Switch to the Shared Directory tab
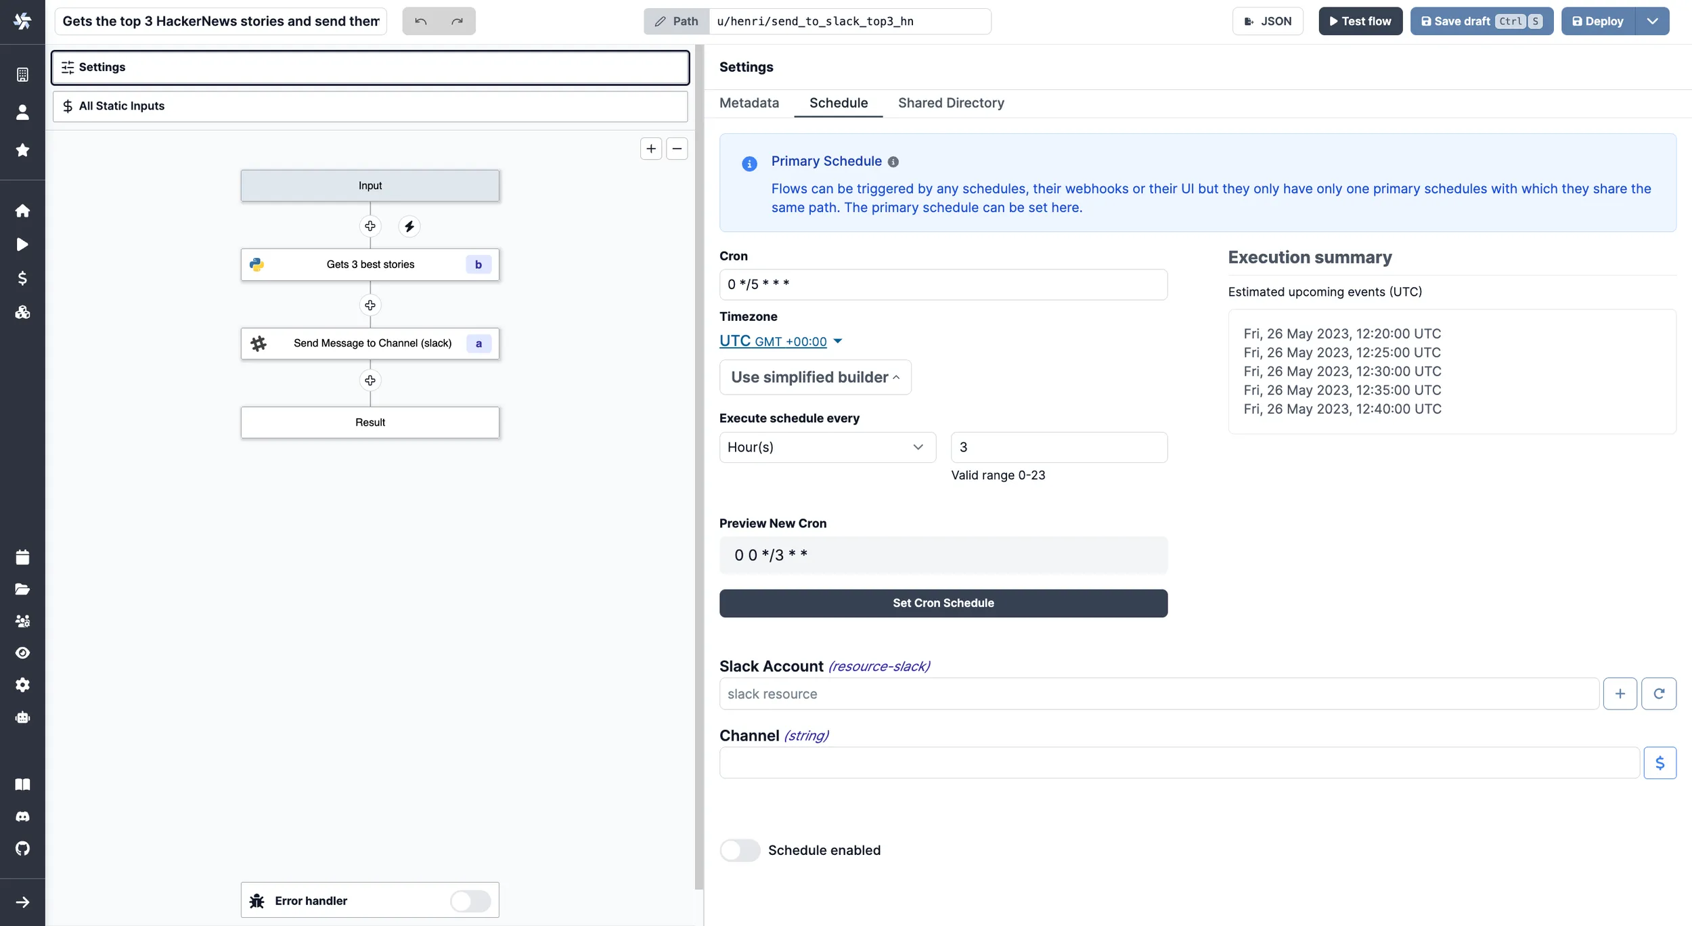This screenshot has width=1692, height=926. pyautogui.click(x=951, y=103)
